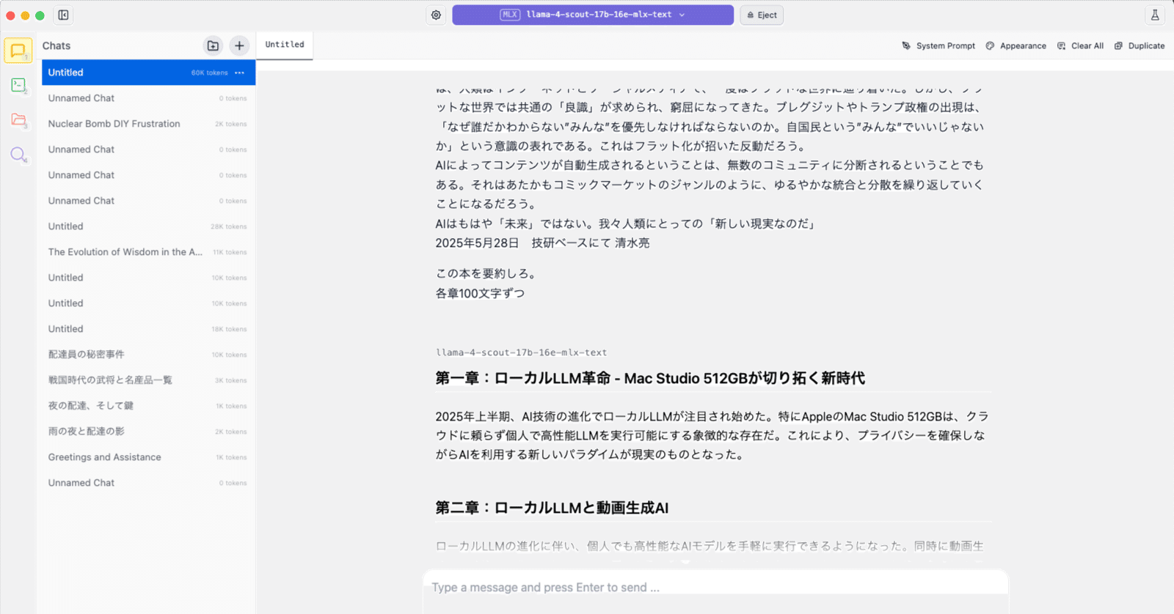Create a new chat folder
Viewport: 1174px width, 614px height.
pos(213,45)
